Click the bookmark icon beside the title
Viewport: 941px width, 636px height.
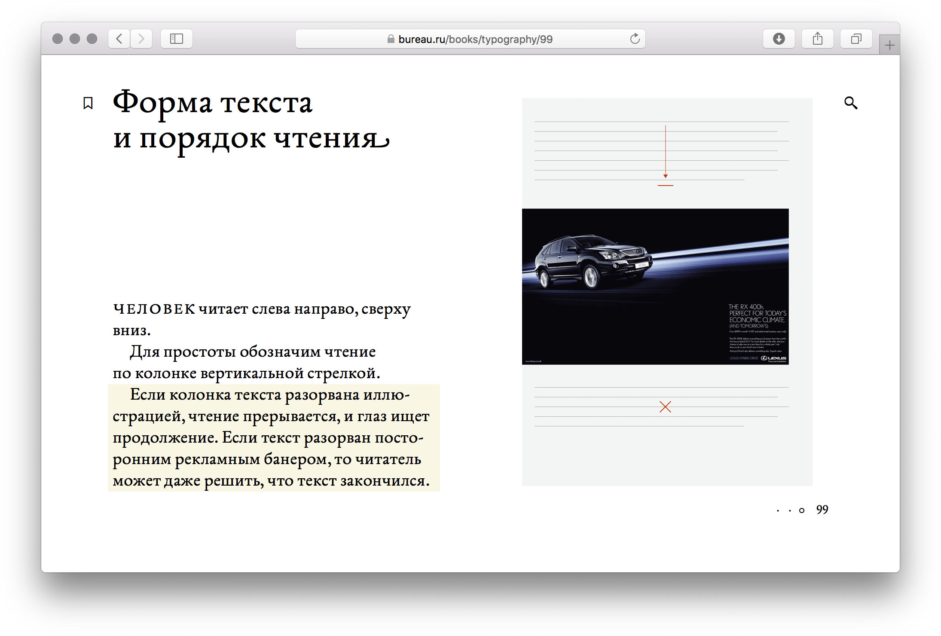click(88, 103)
